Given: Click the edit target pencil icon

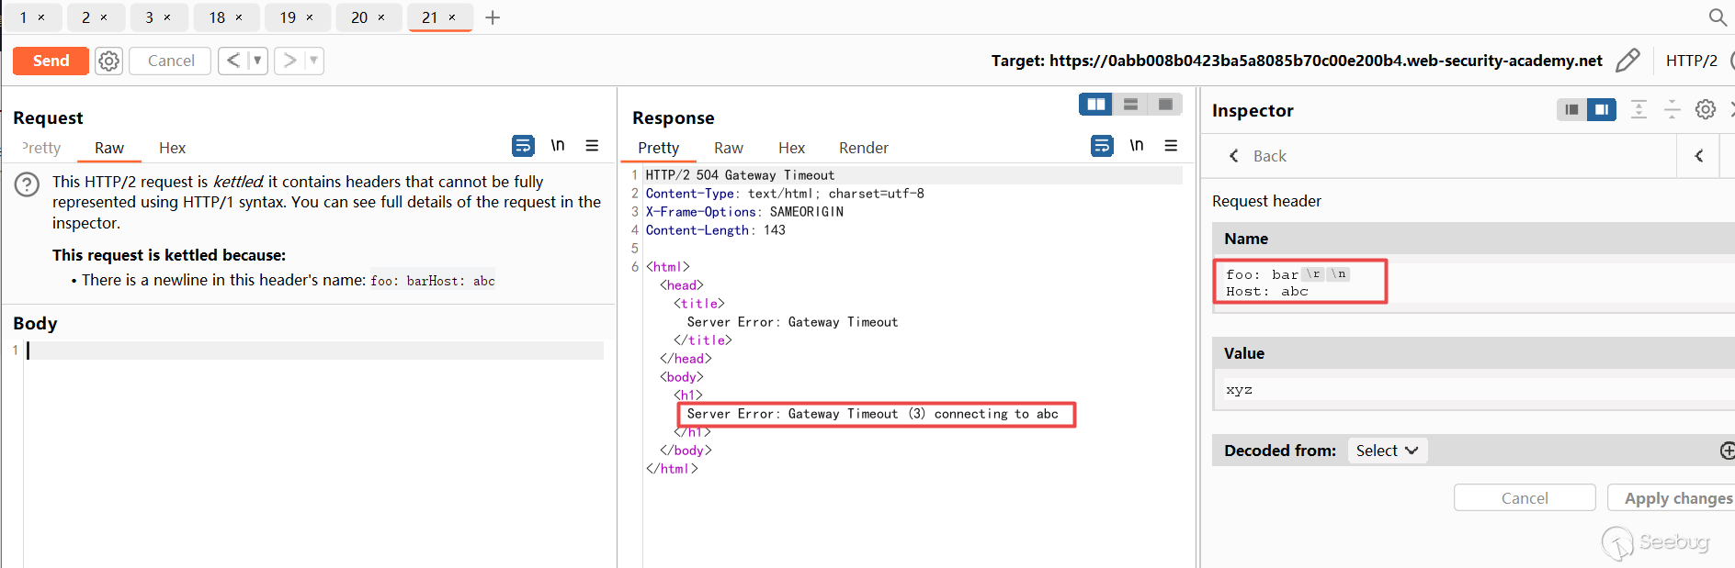Looking at the screenshot, I should click(x=1627, y=61).
